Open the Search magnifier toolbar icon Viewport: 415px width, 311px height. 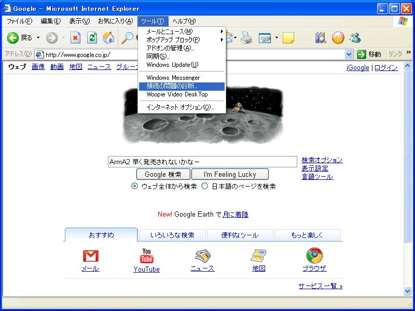(x=128, y=38)
